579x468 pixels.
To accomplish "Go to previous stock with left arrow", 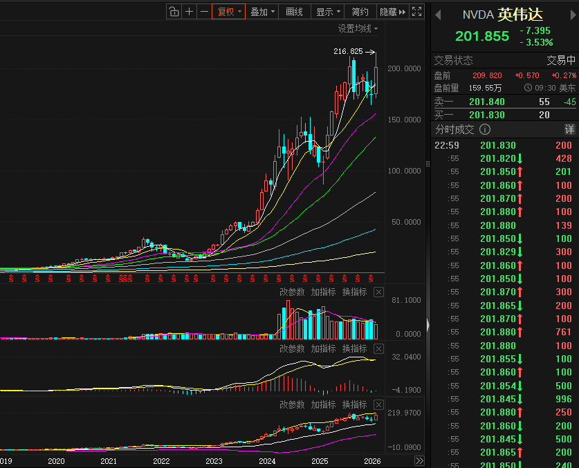I will 438,15.
